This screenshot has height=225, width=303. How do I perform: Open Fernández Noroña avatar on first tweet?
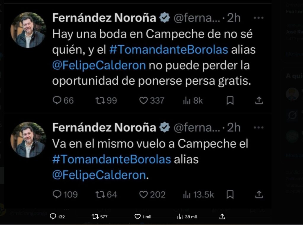point(28,30)
